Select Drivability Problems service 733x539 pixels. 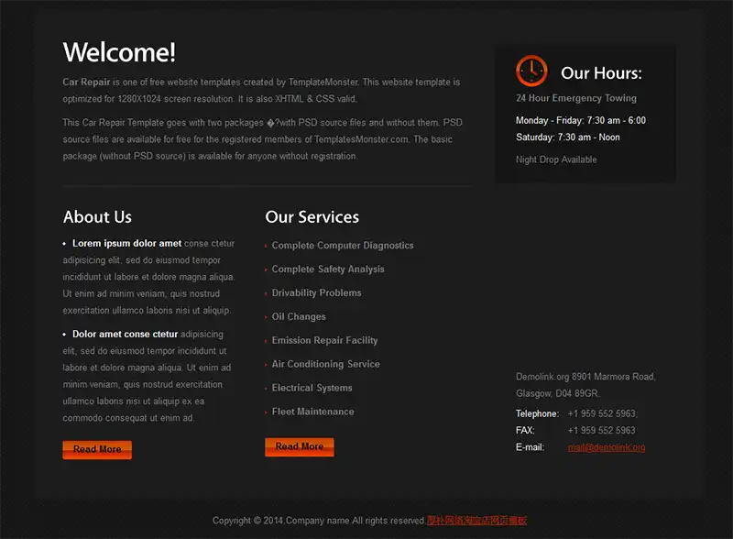316,293
